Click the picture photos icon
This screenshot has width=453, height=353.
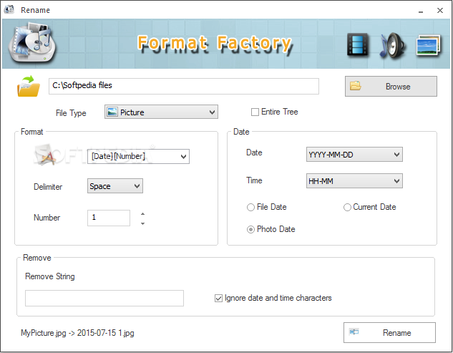click(429, 45)
